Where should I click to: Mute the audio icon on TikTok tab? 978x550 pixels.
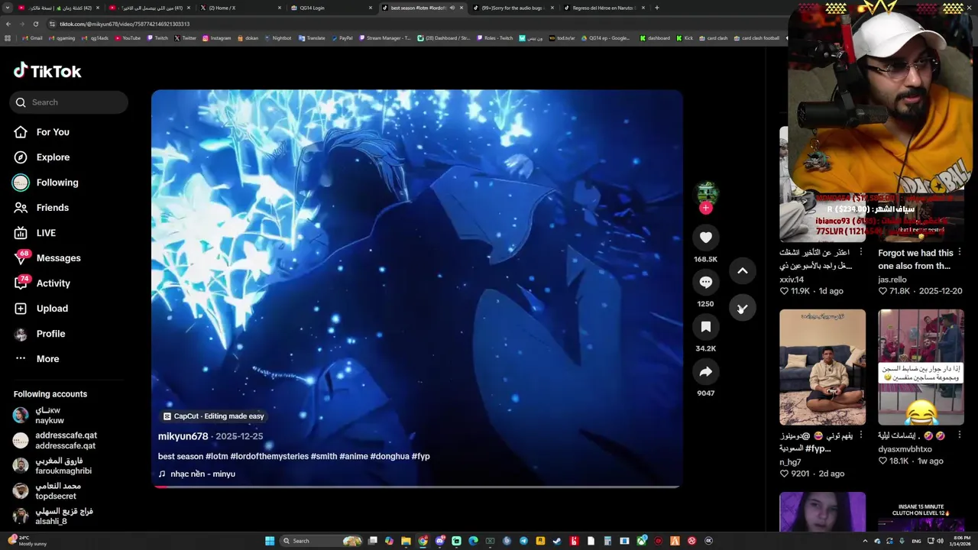452,8
